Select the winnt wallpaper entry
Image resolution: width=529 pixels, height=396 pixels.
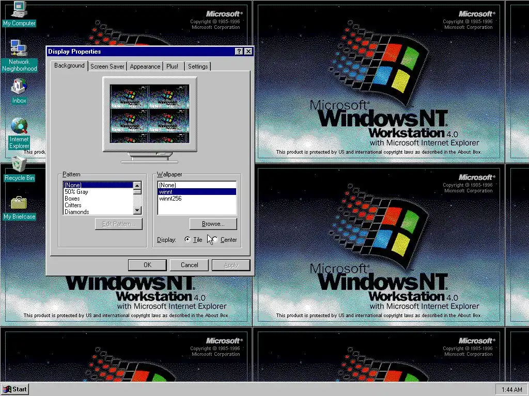tap(197, 192)
